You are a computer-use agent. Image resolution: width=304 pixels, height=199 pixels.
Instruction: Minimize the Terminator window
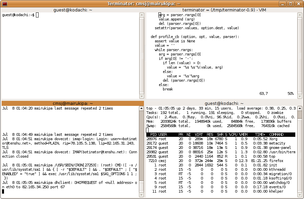(x=284, y=4)
